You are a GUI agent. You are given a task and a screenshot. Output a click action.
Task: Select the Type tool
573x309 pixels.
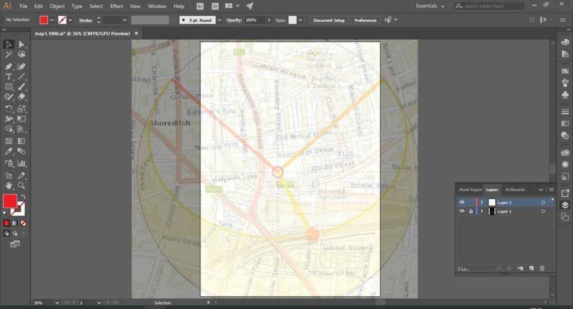point(8,77)
